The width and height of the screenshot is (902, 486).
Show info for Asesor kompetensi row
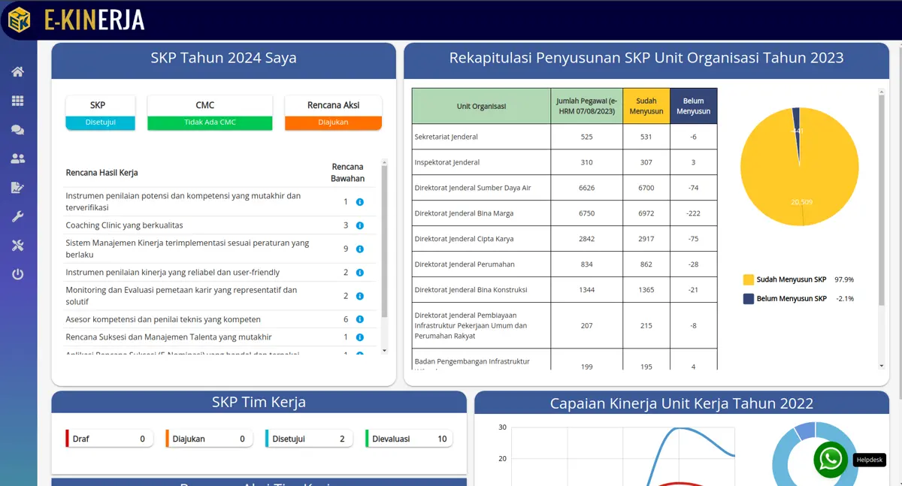click(359, 320)
